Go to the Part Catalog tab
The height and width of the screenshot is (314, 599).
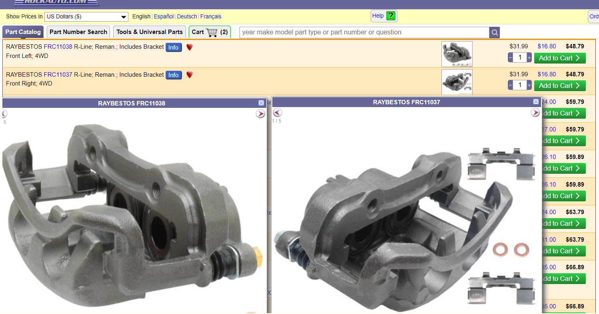23,32
